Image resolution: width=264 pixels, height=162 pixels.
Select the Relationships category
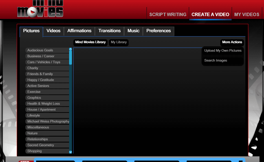(47, 139)
